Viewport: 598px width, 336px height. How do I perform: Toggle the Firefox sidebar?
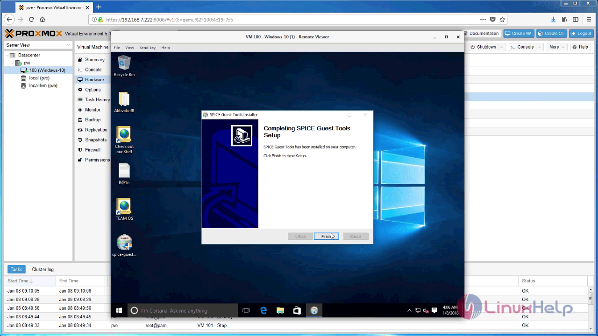coord(576,20)
